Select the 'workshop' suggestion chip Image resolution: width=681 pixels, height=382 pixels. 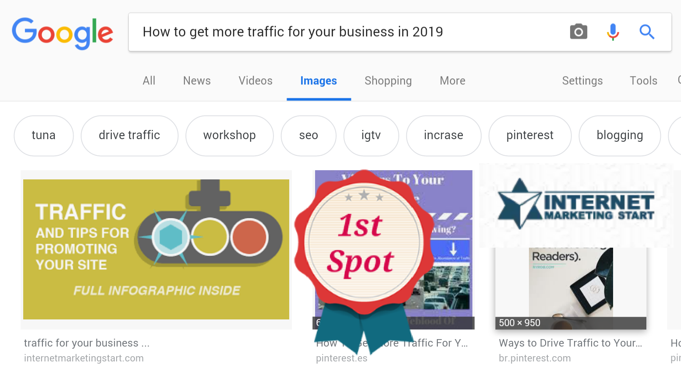pos(229,135)
